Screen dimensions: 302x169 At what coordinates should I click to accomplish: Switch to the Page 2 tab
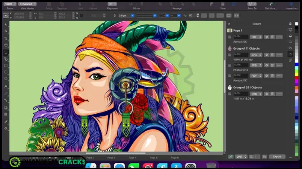(90, 158)
